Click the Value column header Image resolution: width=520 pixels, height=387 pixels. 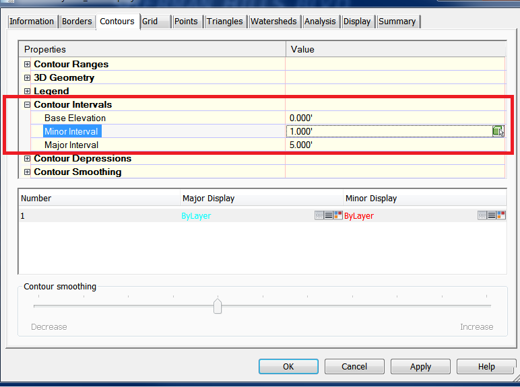coord(396,49)
